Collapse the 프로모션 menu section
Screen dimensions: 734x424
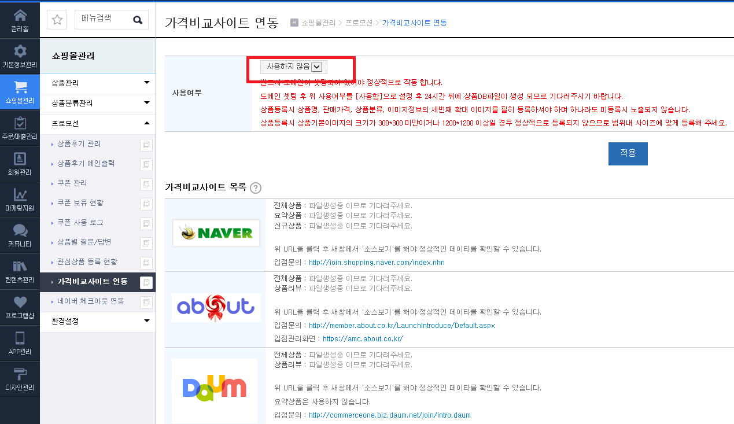[x=98, y=124]
